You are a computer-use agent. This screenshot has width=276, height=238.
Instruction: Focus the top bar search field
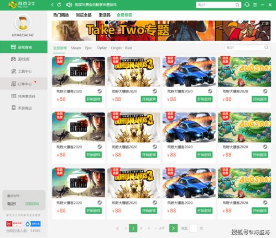pyautogui.click(x=218, y=5)
